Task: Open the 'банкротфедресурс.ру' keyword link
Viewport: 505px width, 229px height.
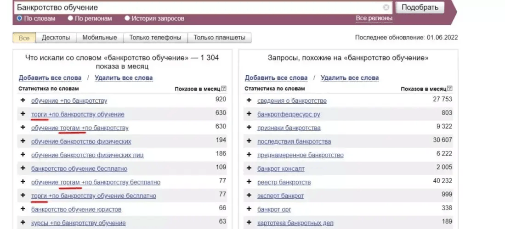Action: (289, 114)
